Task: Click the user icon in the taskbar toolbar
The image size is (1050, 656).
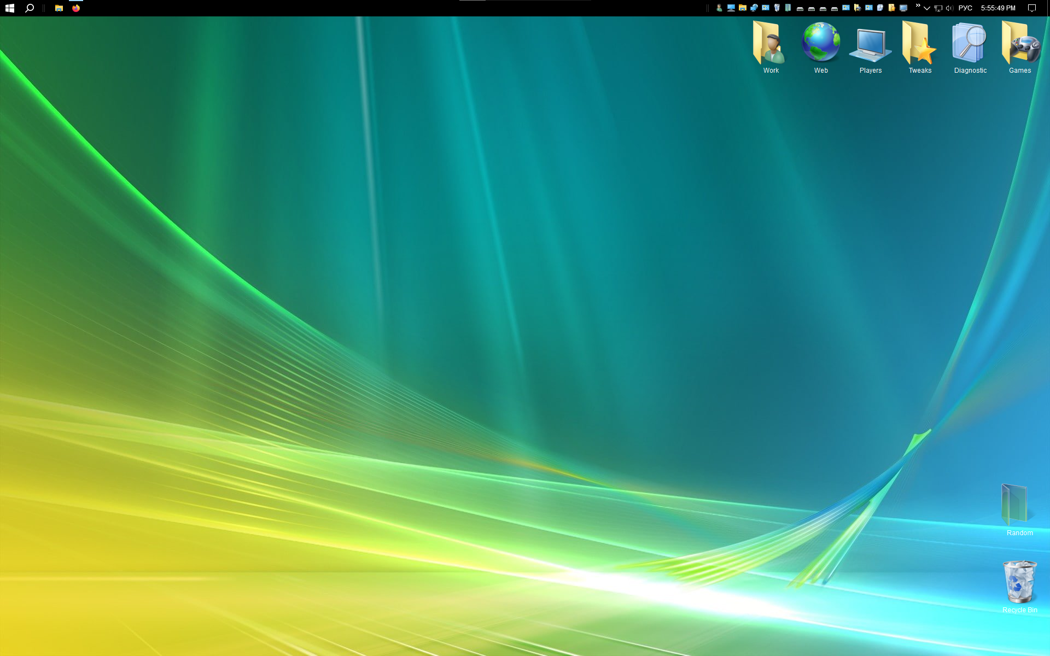Action: [719, 8]
